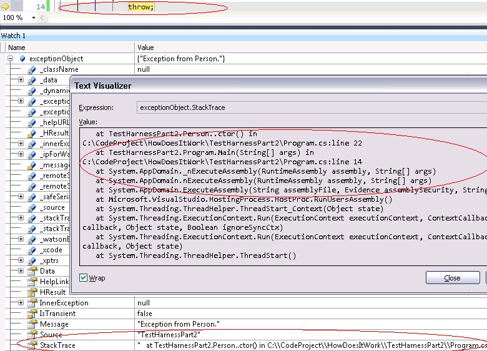Select the "TestHarnessPart2" Source value
Screen dimensions: 487x351
click(169, 335)
